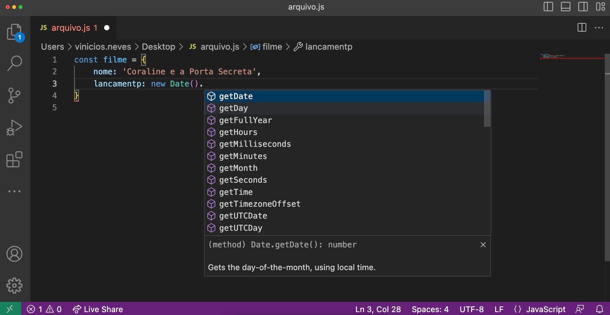Select getDay suggestion
Image resolution: width=610 pixels, height=315 pixels.
pyautogui.click(x=344, y=108)
